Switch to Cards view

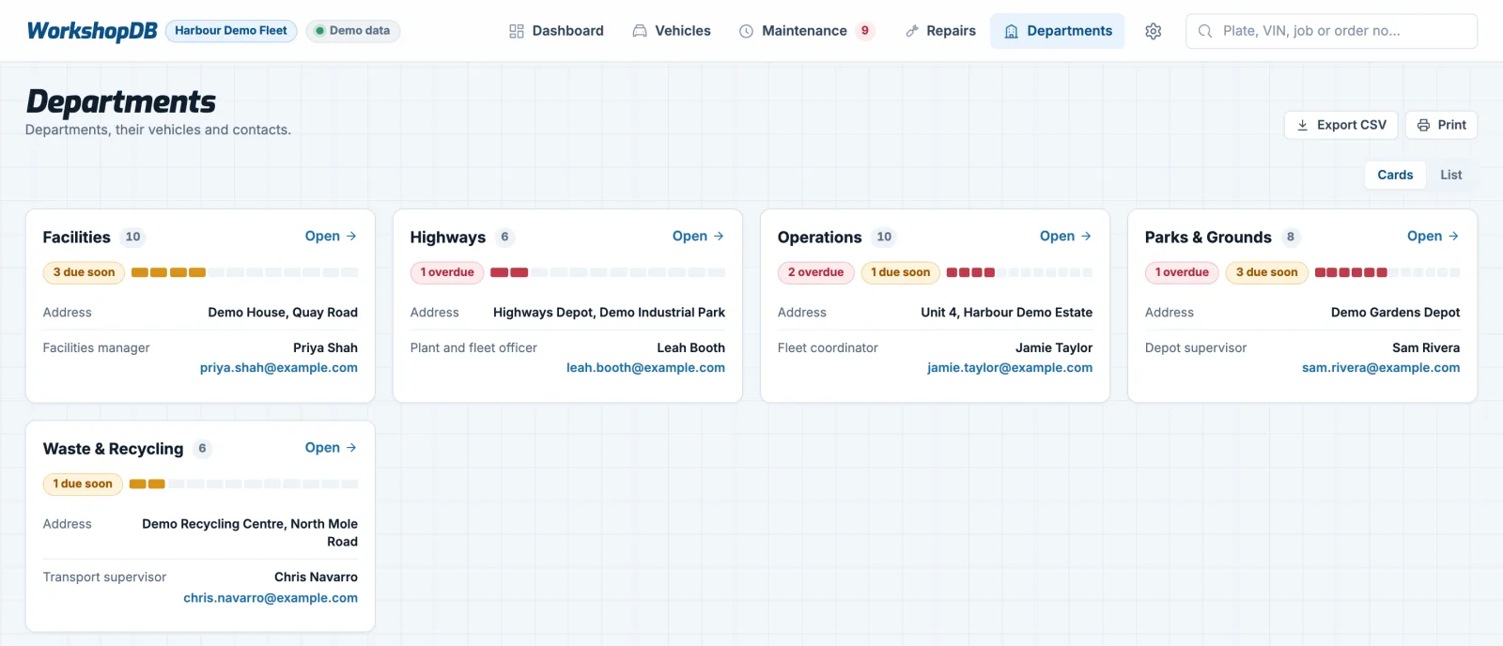[1395, 175]
